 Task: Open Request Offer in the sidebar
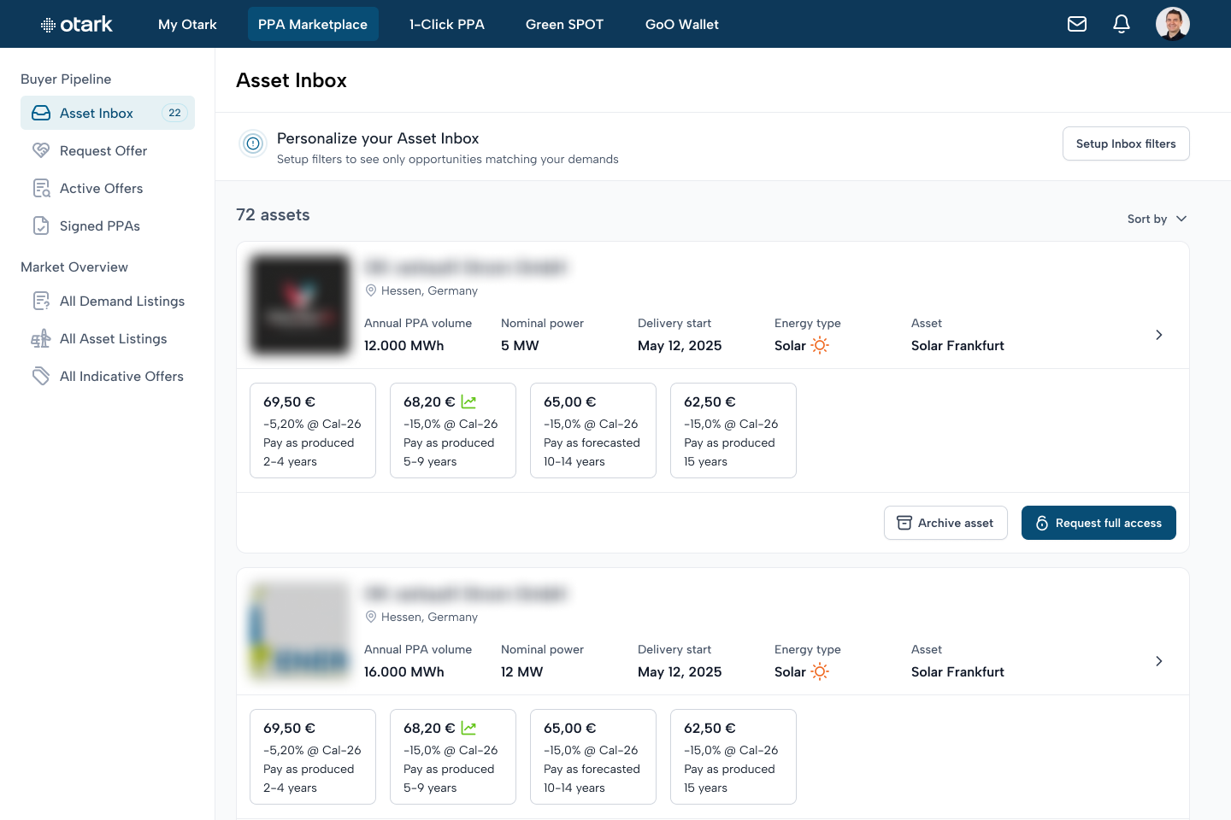(108, 150)
